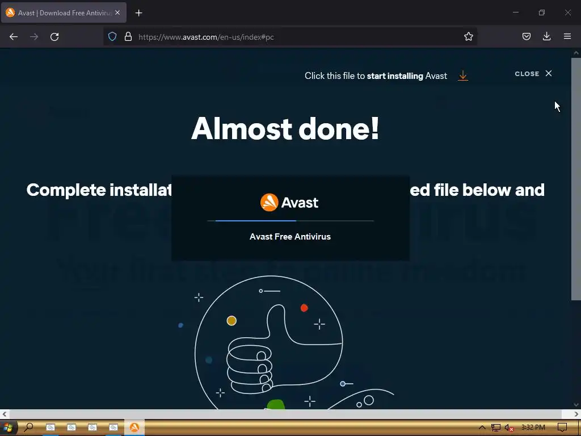Open the Avast taskbar icon
581x436 pixels.
click(x=134, y=427)
